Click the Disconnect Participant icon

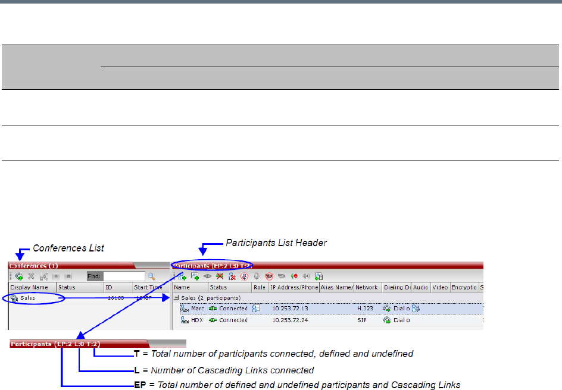point(220,276)
